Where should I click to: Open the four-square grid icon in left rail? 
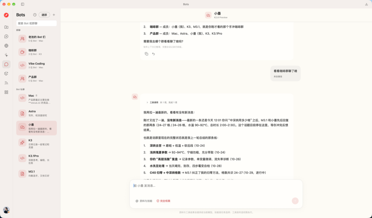point(7,92)
